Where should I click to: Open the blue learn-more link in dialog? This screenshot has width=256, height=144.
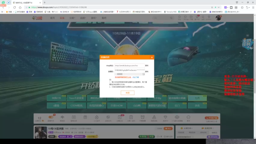pos(135,77)
